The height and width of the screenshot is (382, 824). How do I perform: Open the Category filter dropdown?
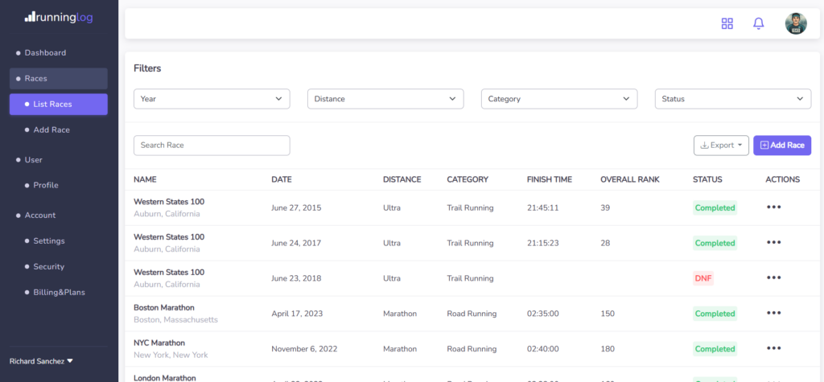point(559,99)
